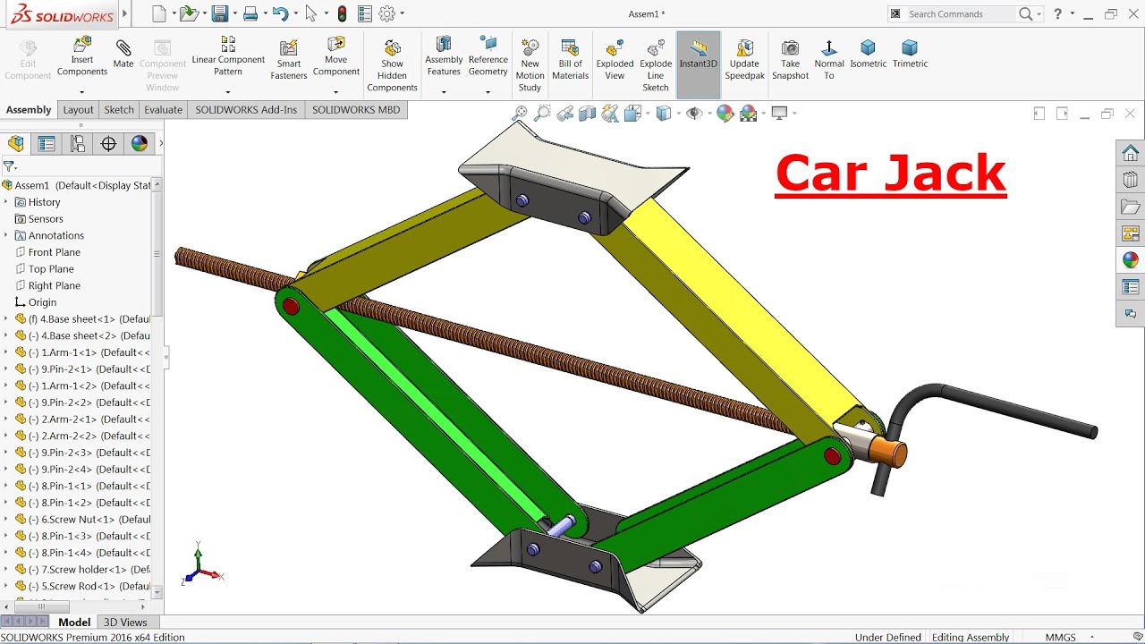Open the Appearances color ball task pane tab
Viewport: 1145px width, 644px height.
coord(1131,260)
